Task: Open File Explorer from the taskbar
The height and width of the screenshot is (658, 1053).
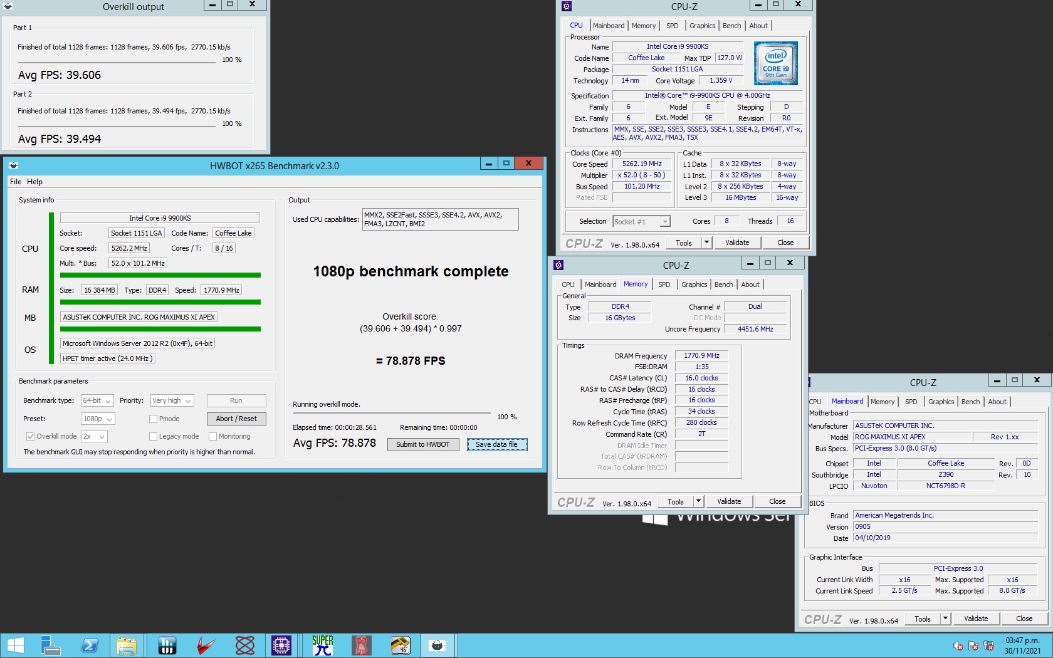Action: click(127, 645)
